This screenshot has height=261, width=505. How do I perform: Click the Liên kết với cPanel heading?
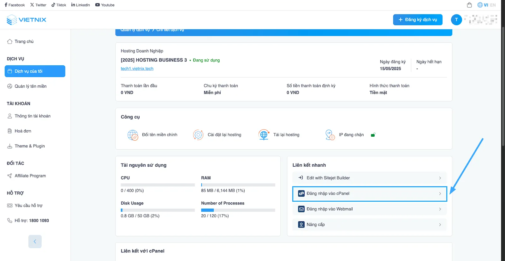(143, 251)
